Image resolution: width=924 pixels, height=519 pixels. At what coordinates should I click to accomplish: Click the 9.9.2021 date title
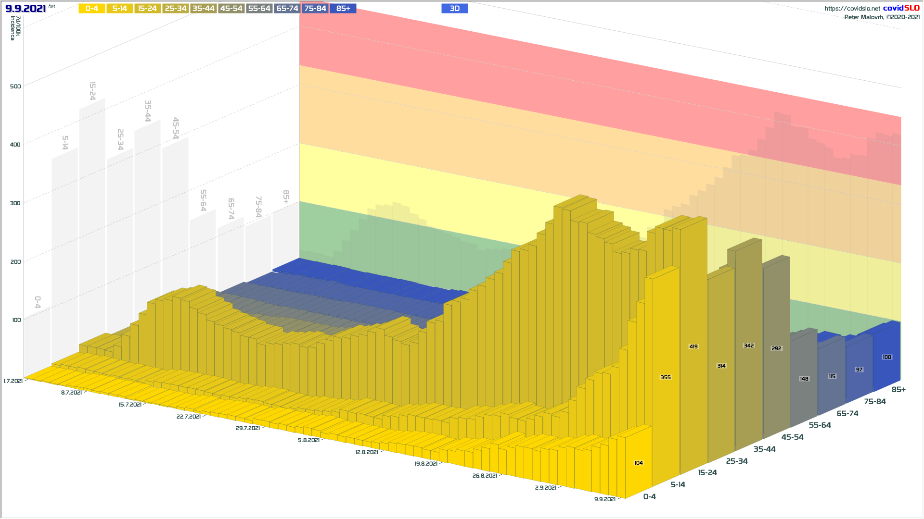click(x=26, y=9)
